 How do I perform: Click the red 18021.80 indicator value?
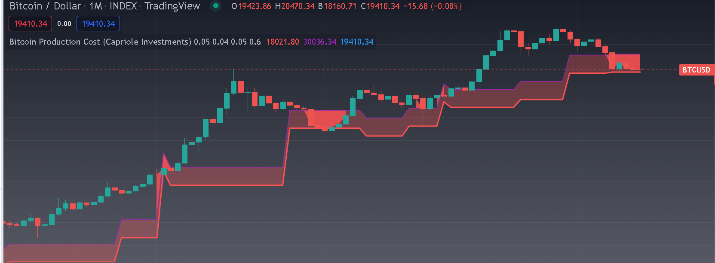(282, 42)
